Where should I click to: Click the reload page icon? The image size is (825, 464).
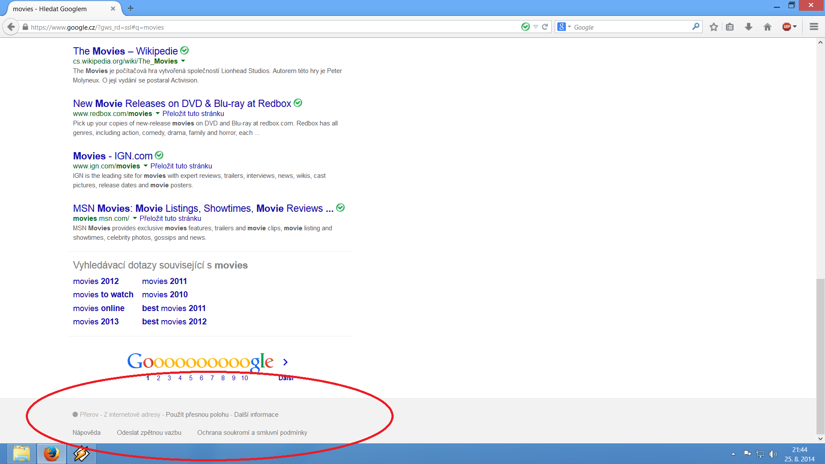click(545, 27)
